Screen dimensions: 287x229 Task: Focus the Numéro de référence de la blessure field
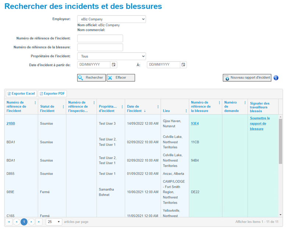100,47
